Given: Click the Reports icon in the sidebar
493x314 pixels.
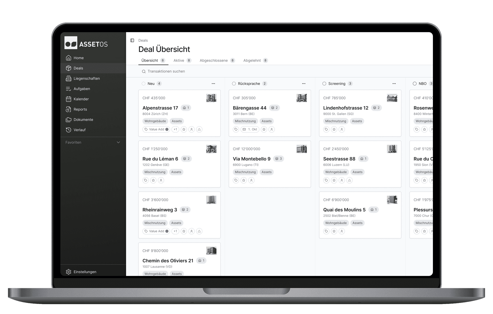Looking at the screenshot, I should point(68,109).
